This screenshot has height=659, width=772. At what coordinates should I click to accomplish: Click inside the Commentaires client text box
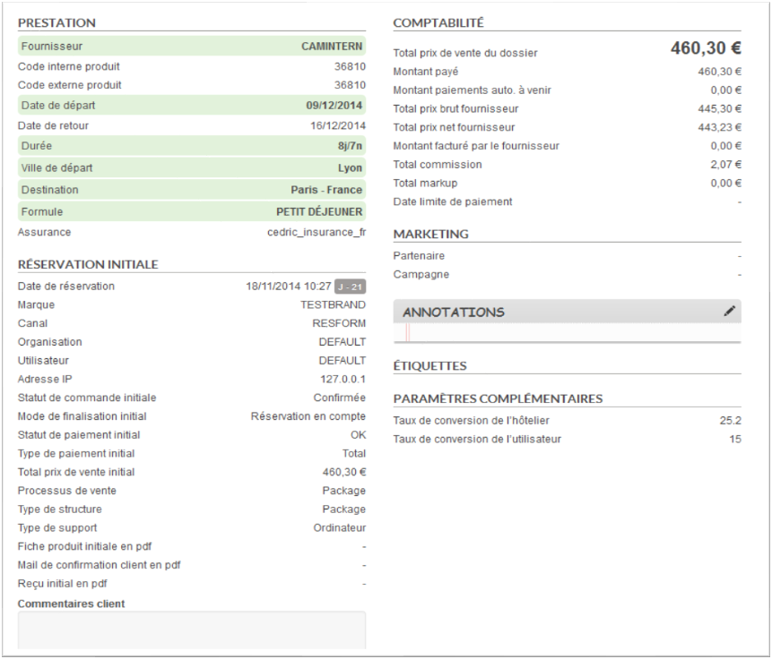[191, 629]
